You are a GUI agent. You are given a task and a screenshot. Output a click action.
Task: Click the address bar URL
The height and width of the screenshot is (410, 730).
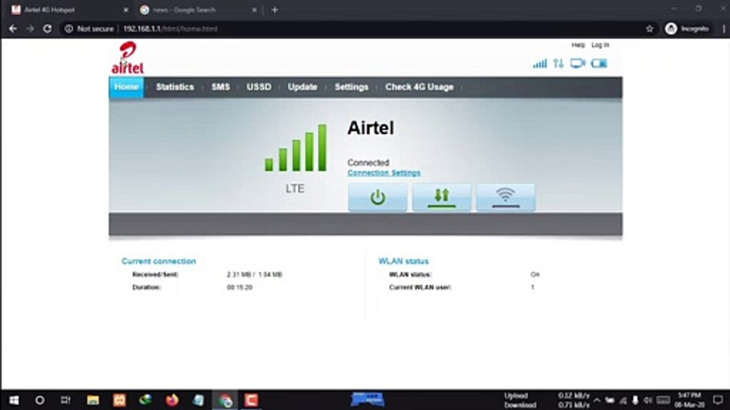pyautogui.click(x=170, y=28)
